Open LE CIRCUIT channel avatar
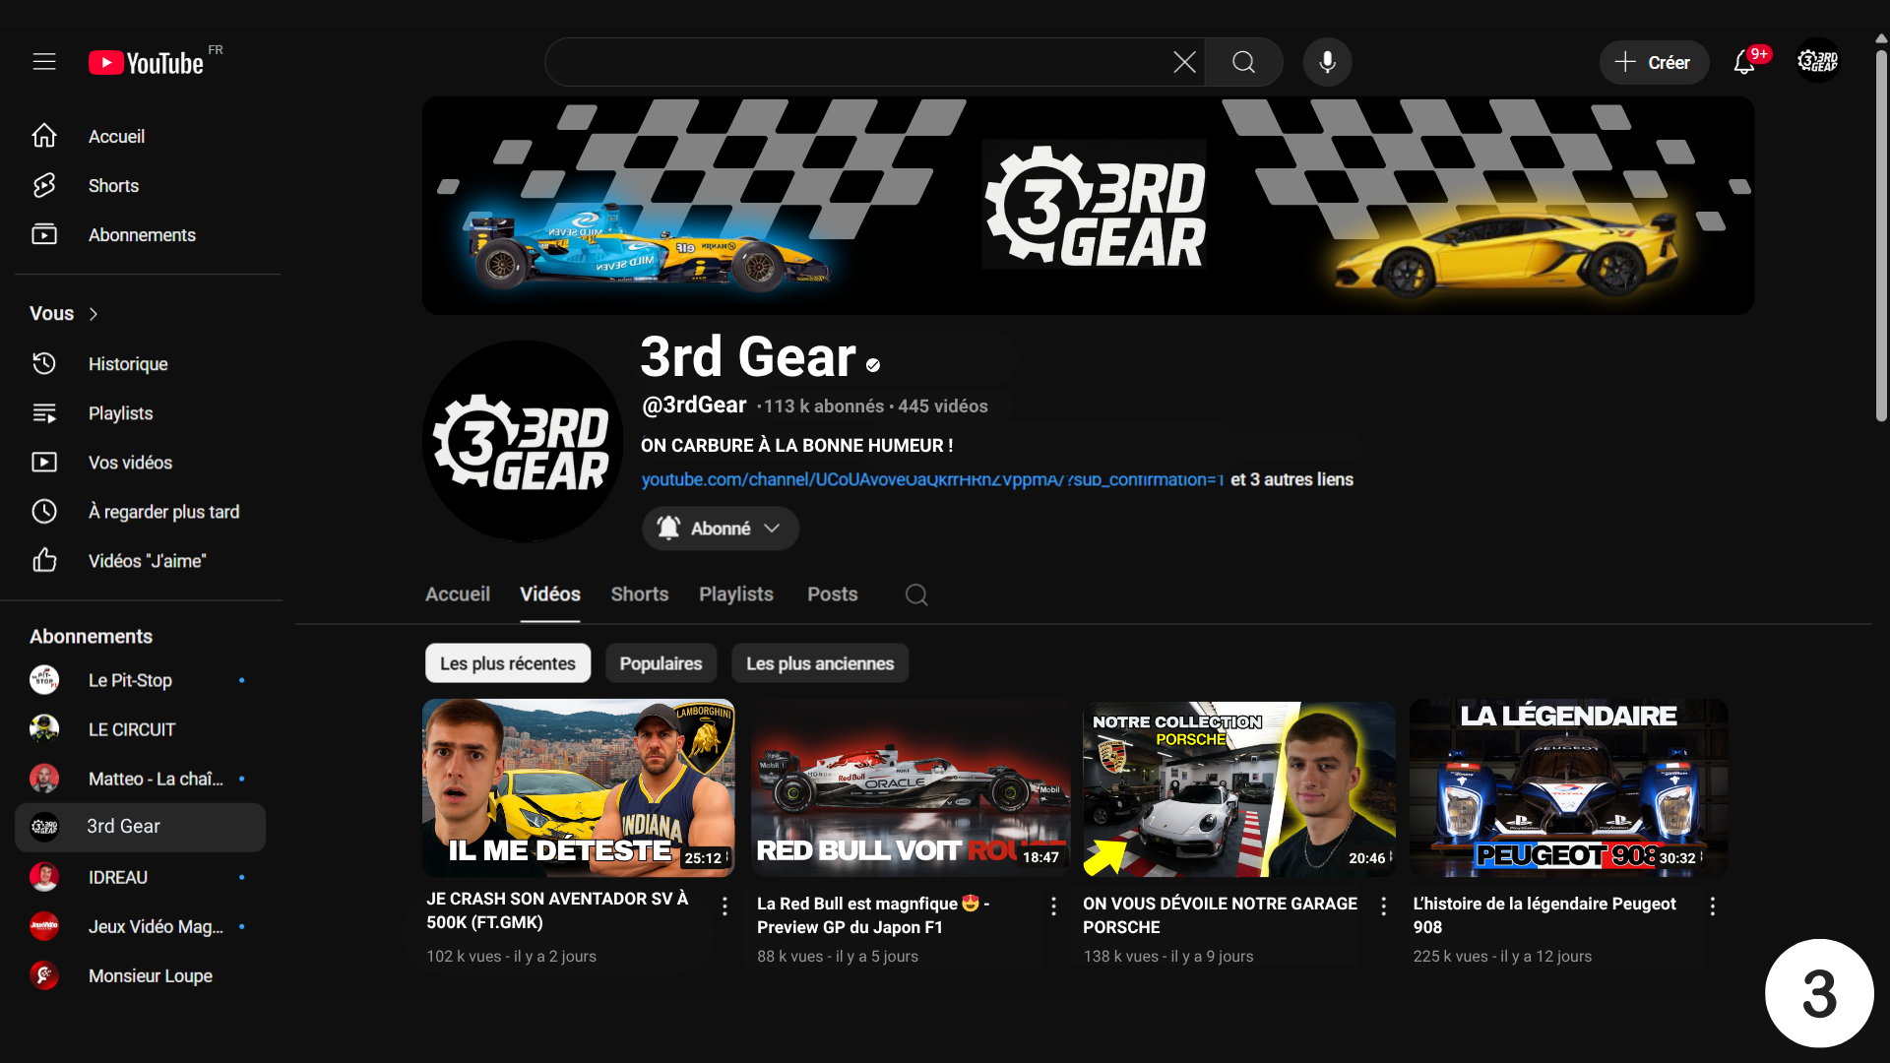 44,729
